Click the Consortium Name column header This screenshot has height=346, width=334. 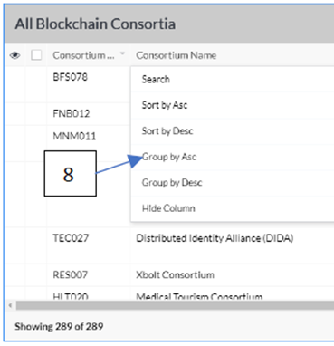(177, 55)
